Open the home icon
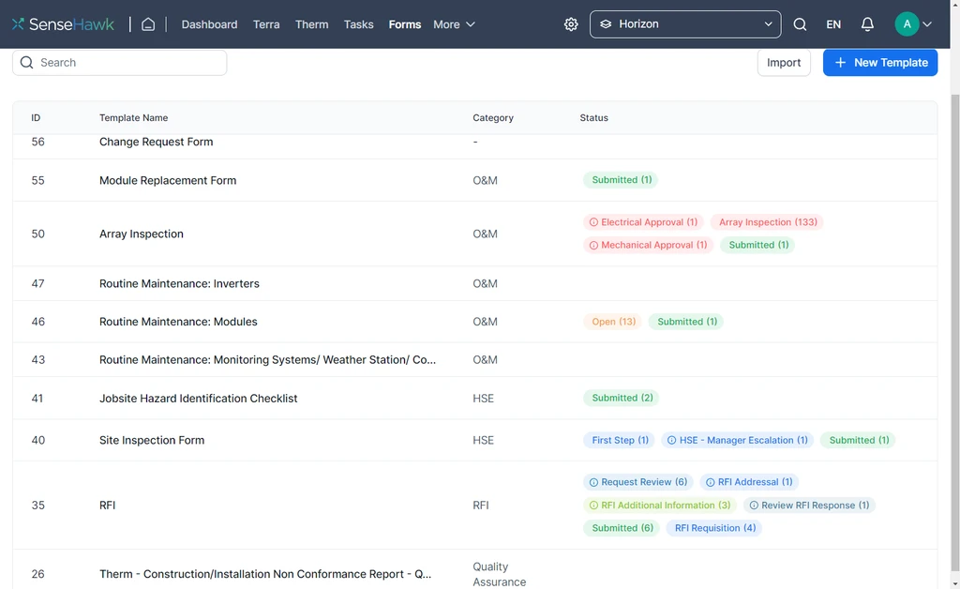960x589 pixels. coord(148,24)
